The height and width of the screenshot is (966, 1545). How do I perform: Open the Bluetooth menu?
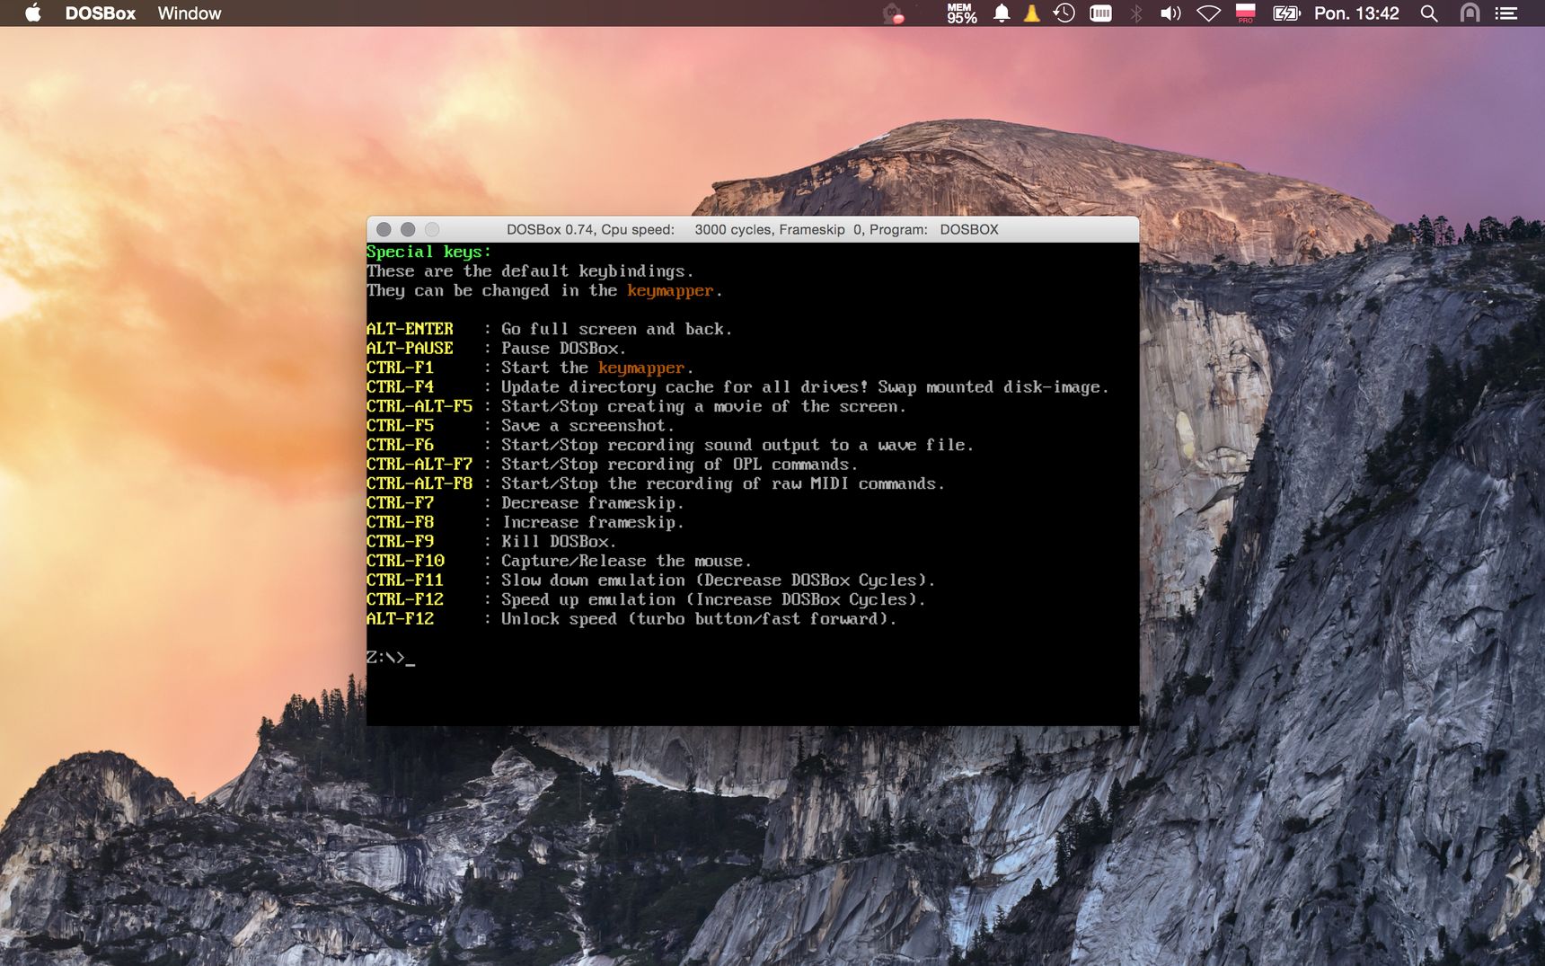tap(1136, 13)
